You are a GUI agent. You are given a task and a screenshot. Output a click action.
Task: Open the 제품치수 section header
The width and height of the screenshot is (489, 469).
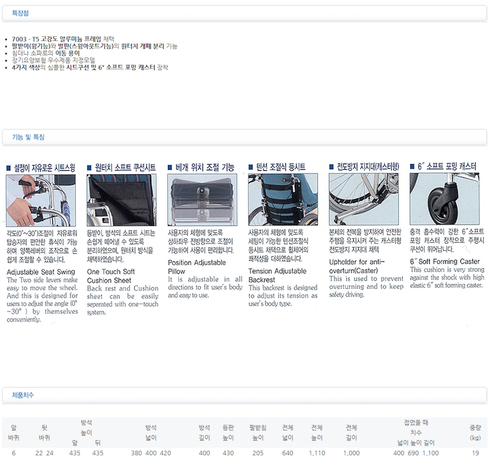pos(23,395)
